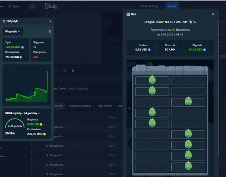Click the egg in the third tower row
Viewport: 226px width, 177px height.
click(x=188, y=101)
